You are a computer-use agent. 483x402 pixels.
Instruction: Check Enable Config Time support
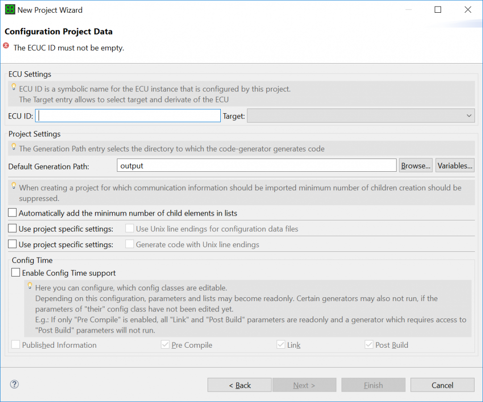point(16,273)
